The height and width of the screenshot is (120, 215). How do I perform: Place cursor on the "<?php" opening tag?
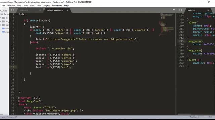[x=21, y=14]
